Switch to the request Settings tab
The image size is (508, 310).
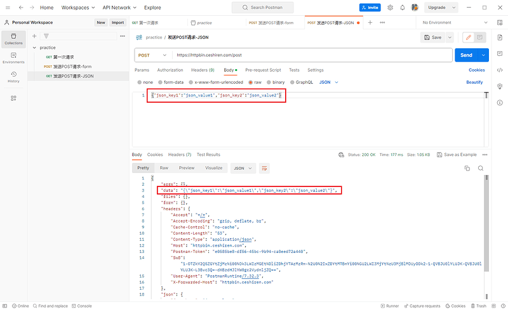coord(316,70)
